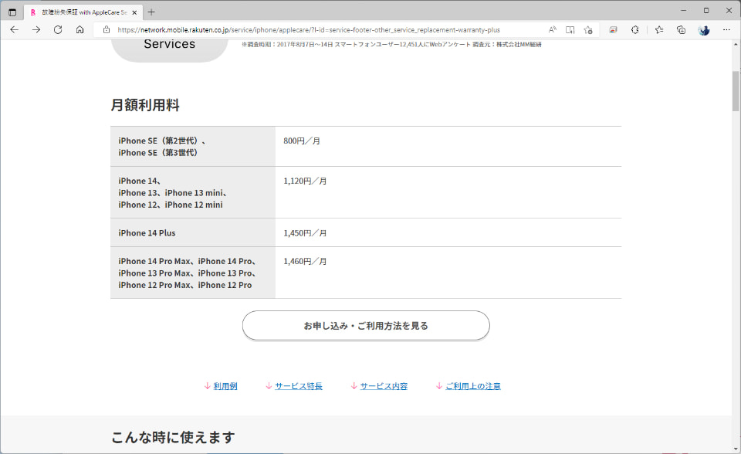This screenshot has width=741, height=454.
Task: Click the Forward navigation arrow
Action: click(36, 29)
